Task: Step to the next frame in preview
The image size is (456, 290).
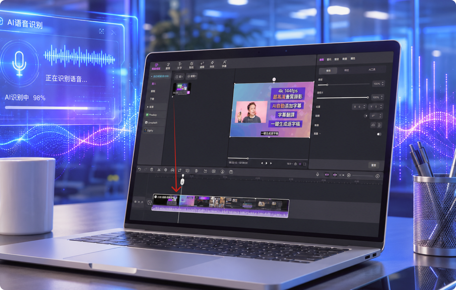Action: (271, 163)
